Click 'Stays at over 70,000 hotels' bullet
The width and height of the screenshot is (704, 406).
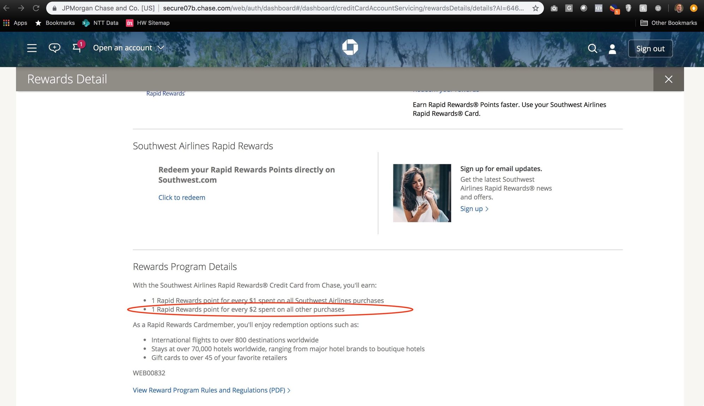(288, 349)
